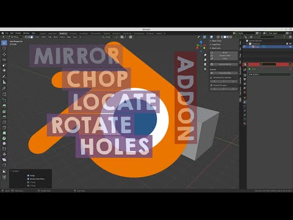Open the Mesh menu in viewport header
The image size is (293, 220).
[x=56, y=37]
